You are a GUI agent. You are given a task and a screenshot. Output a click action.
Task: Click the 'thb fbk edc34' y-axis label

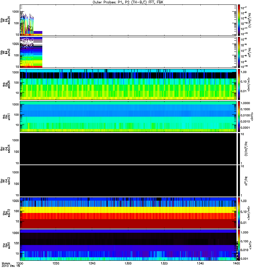pos(6,84)
